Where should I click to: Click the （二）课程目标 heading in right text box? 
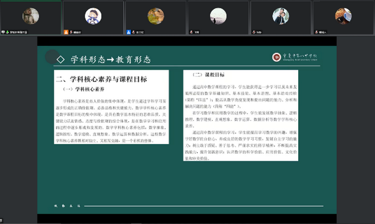208,75
